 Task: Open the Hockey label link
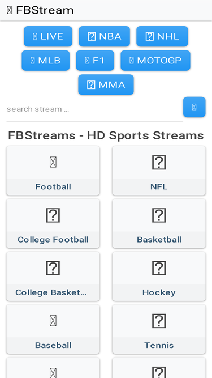(159, 292)
